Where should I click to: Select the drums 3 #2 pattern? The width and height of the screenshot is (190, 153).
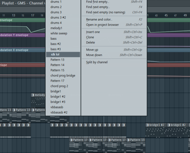[x=63, y=17]
